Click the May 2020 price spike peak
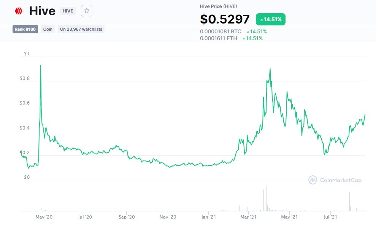This screenshot has width=376, height=225. pyautogui.click(x=41, y=66)
